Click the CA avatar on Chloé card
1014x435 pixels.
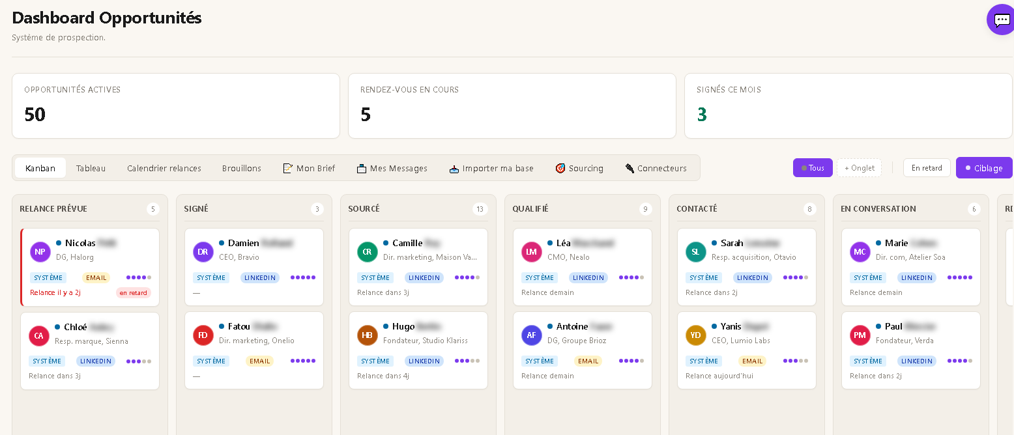point(39,335)
